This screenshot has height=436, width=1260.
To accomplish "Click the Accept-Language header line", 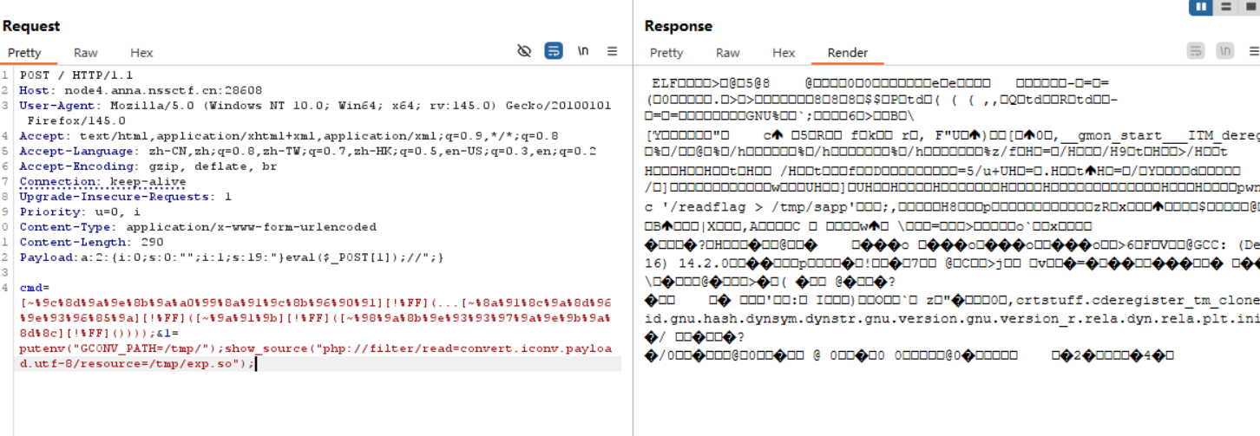I will pos(308,151).
